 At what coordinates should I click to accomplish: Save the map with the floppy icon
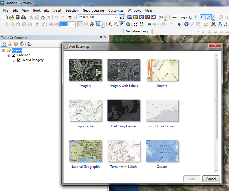18,17
